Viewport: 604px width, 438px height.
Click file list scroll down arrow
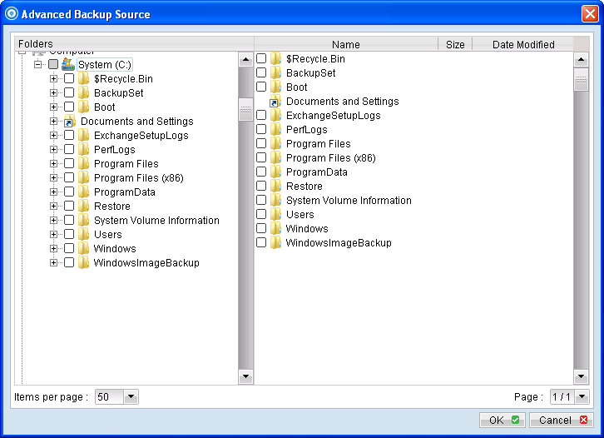(x=581, y=376)
